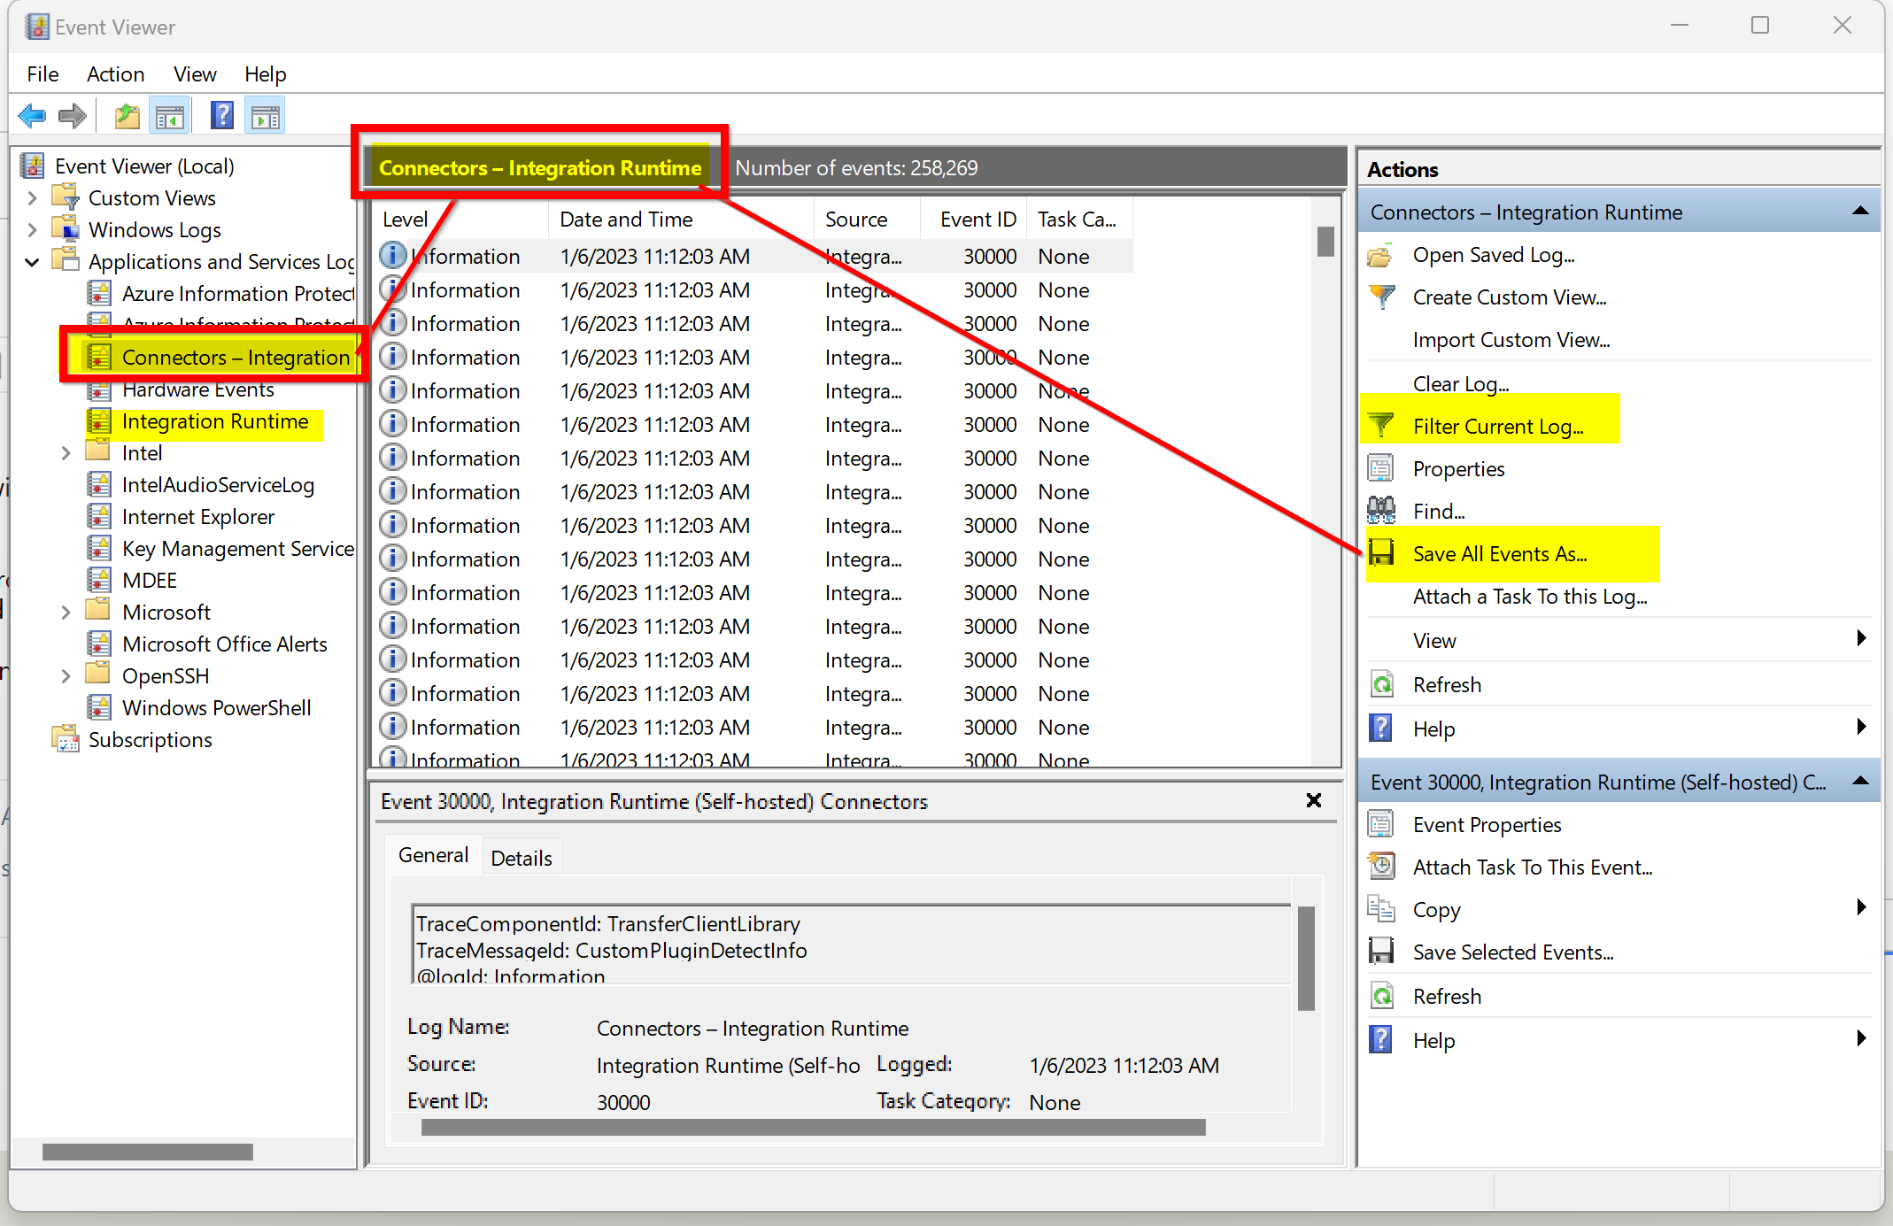
Task: Click the Event Viewer (Local) root icon
Action: point(33,166)
